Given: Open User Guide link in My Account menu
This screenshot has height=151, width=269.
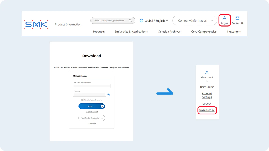Looking at the screenshot, I should tap(207, 87).
